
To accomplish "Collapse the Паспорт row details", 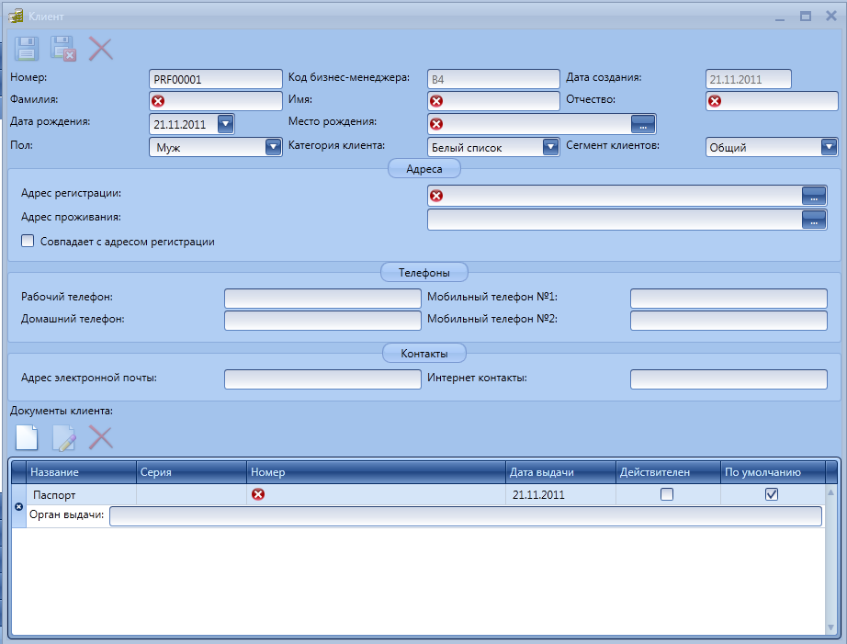I will pos(19,506).
